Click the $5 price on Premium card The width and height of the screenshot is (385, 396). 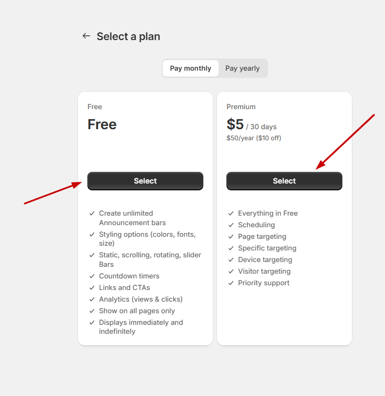[235, 124]
